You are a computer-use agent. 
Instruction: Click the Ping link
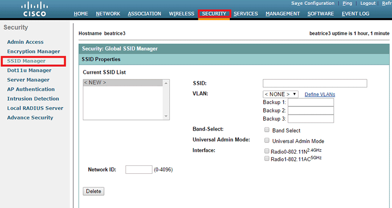point(347,3)
